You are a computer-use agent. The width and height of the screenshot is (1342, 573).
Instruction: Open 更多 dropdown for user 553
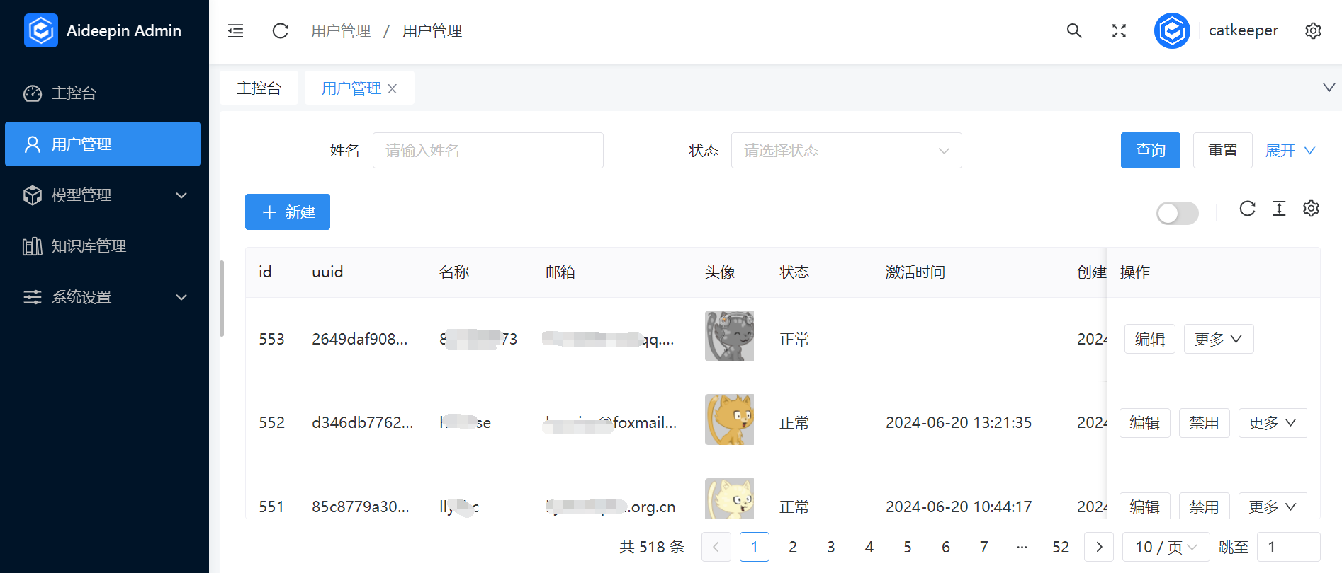(1219, 339)
